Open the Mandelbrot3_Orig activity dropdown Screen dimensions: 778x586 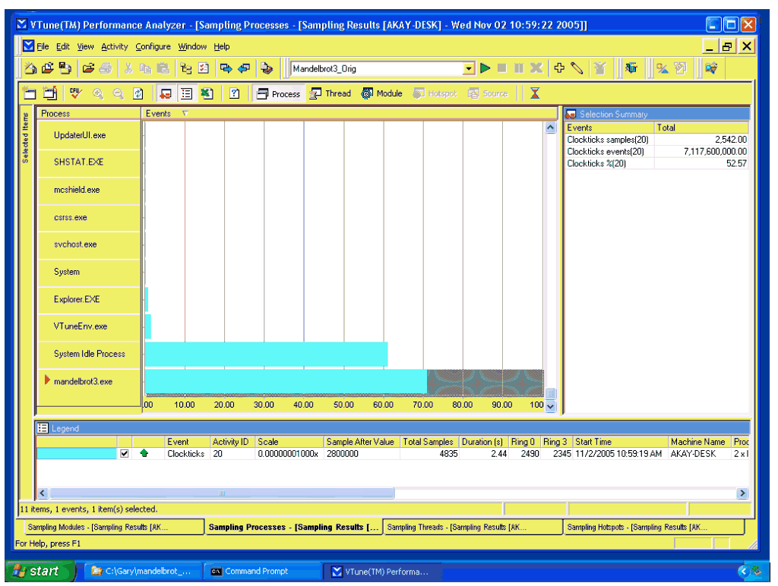(469, 68)
